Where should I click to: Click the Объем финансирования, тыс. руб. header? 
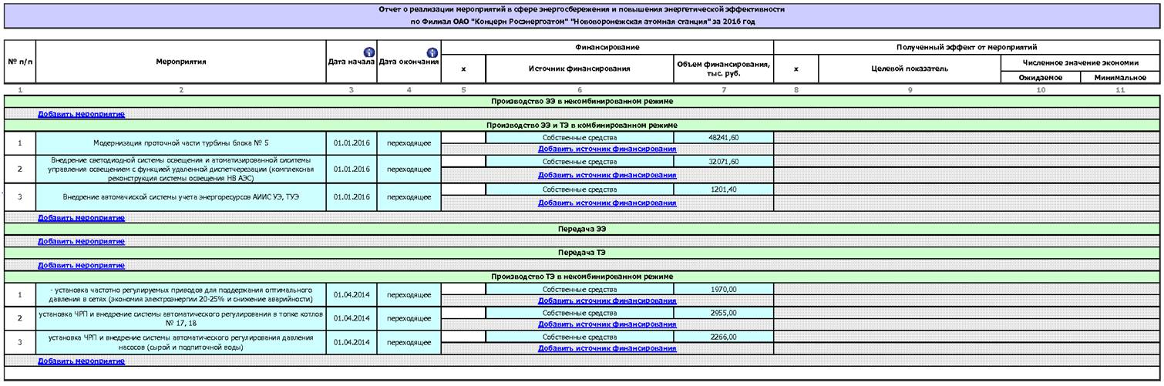[x=724, y=69]
